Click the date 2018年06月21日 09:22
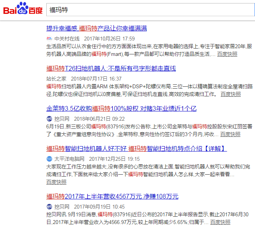255x229 pixels. click(x=100, y=119)
